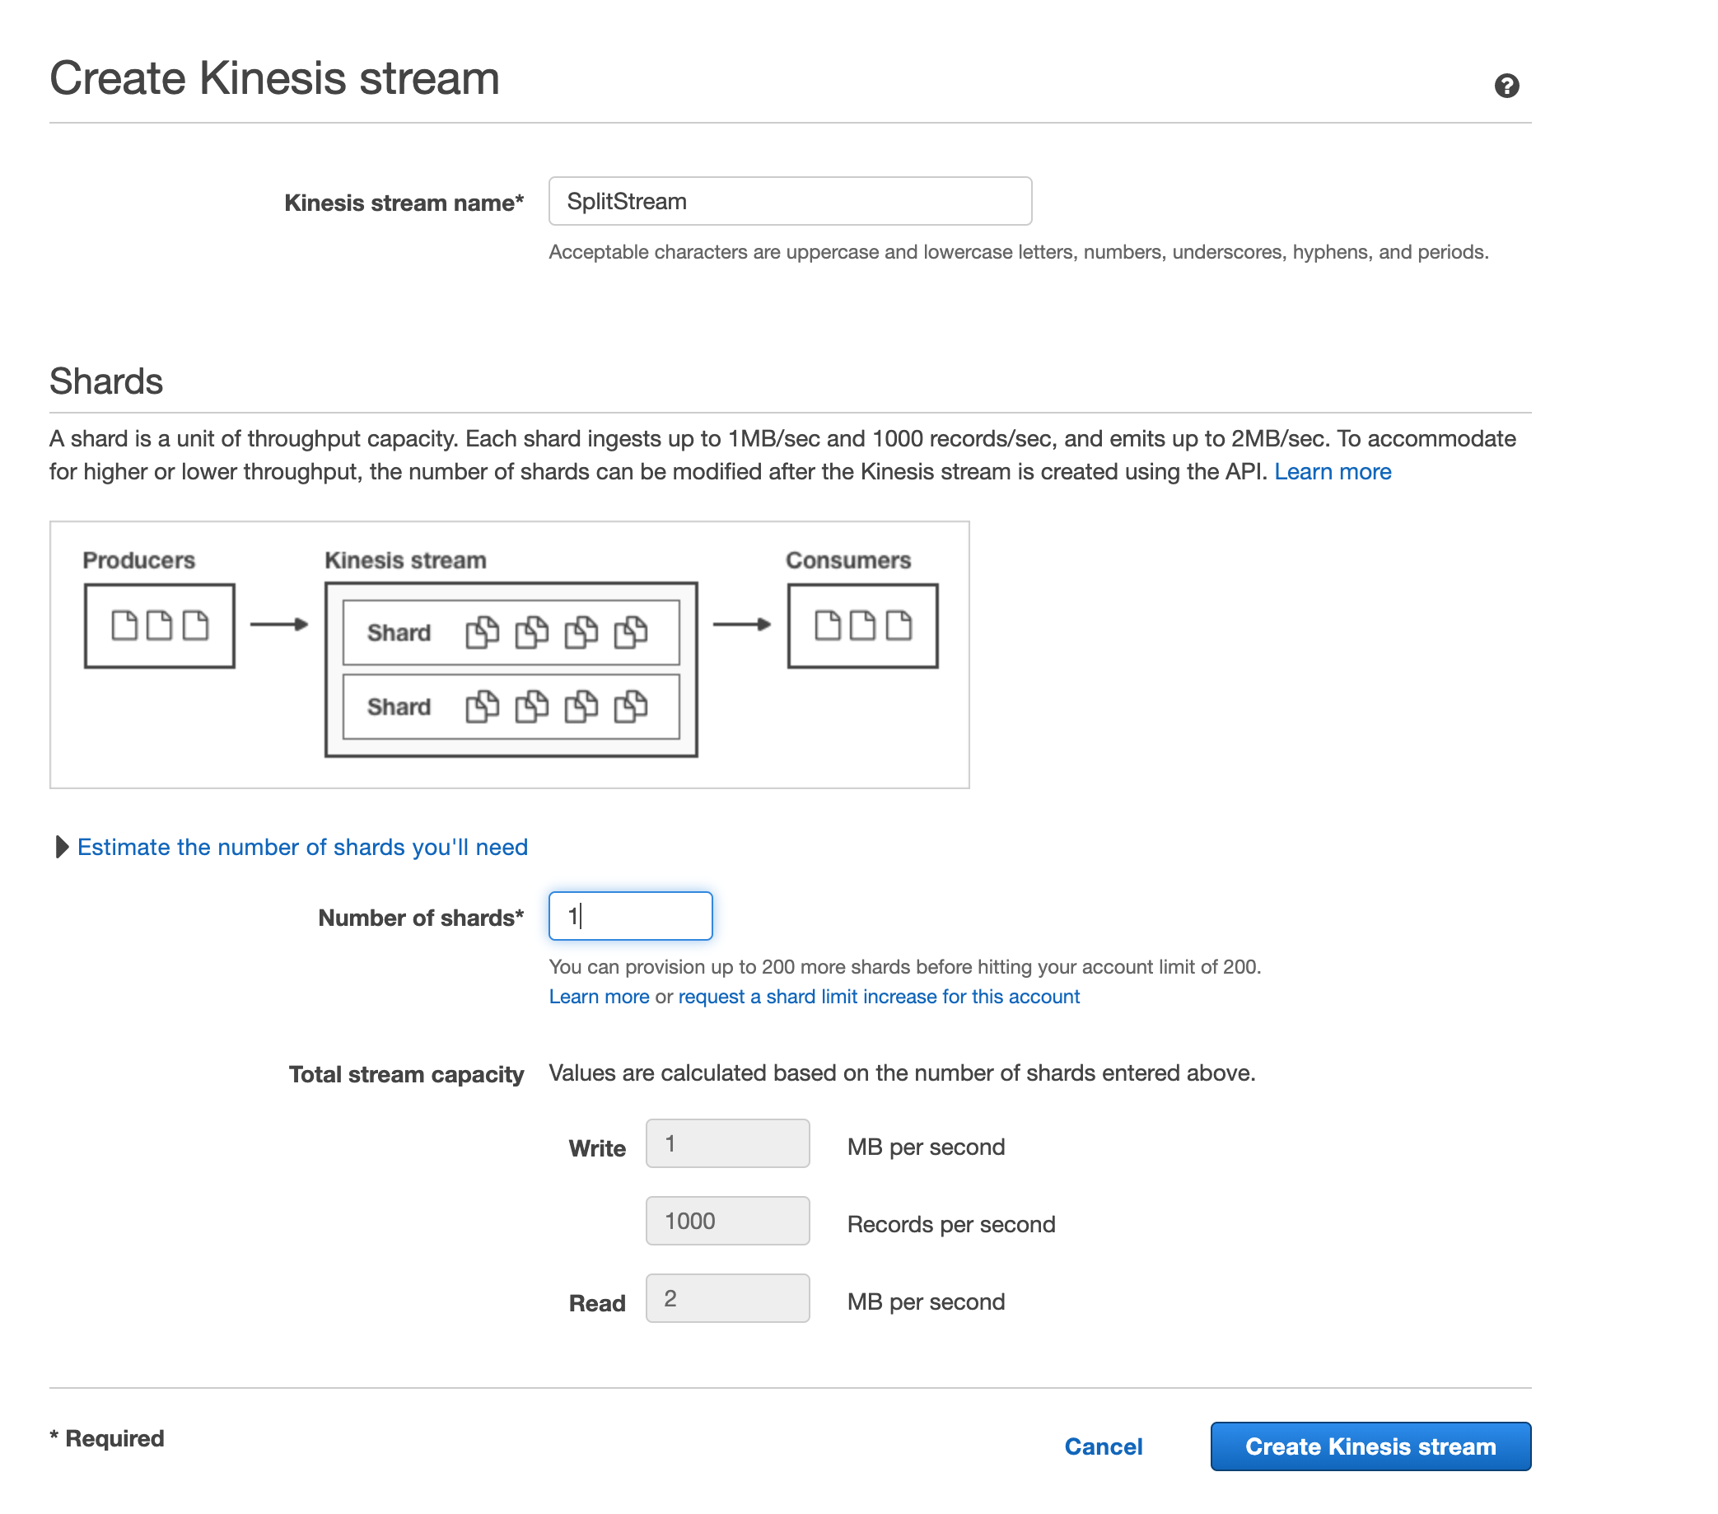Image resolution: width=1718 pixels, height=1514 pixels.
Task: Request a shard limit increase for this account
Action: point(878,996)
